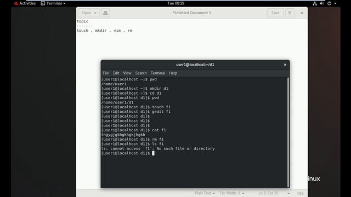Click the 'mkdir d1' command line in the terminal
Image resolution: width=351 pixels, height=197 pixels.
click(x=134, y=89)
